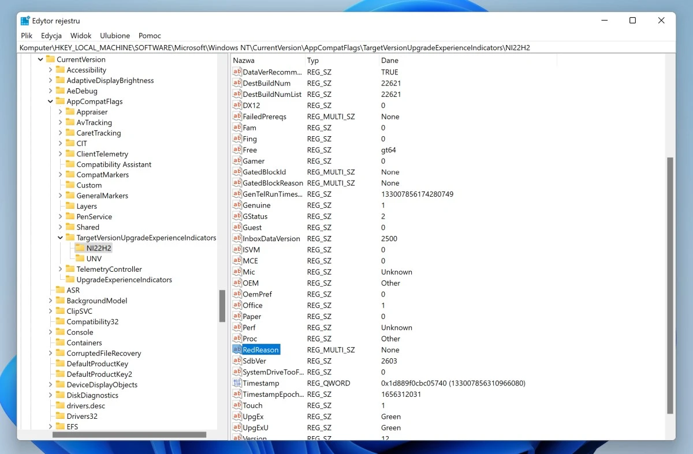
Task: Click the string icon next to GStatus
Action: (x=237, y=216)
